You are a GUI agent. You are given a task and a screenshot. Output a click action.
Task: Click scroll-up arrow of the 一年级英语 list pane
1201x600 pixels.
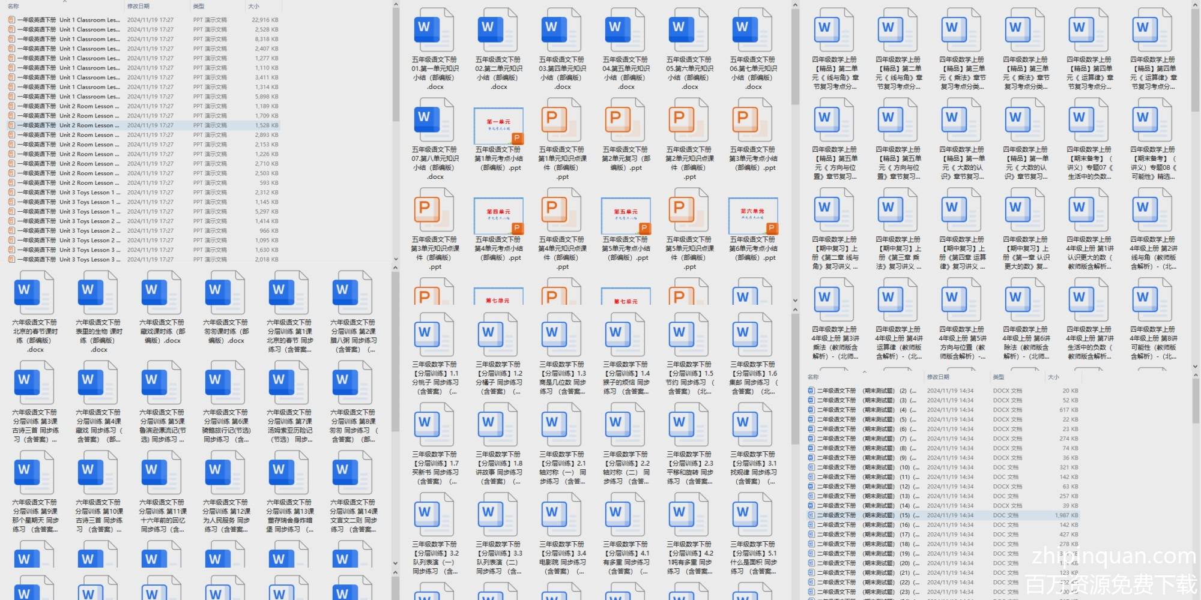click(396, 5)
